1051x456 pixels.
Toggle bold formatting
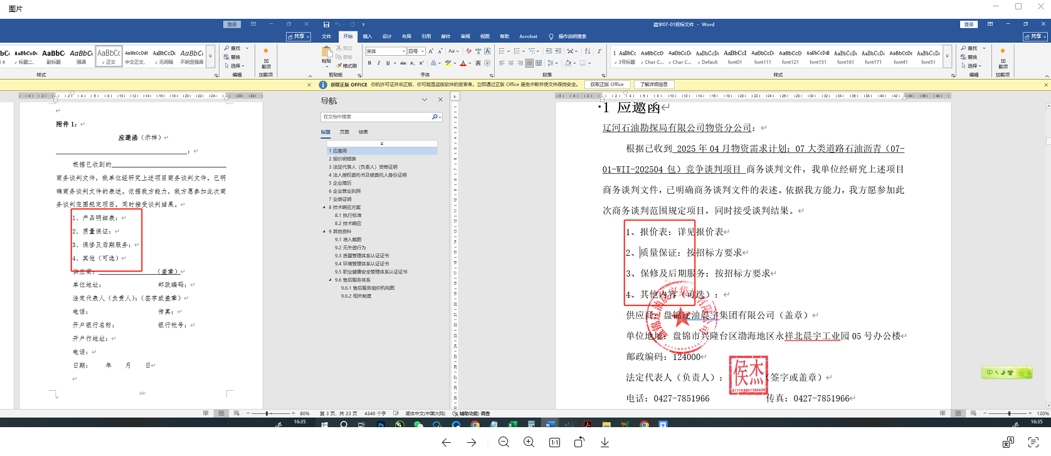(x=369, y=63)
